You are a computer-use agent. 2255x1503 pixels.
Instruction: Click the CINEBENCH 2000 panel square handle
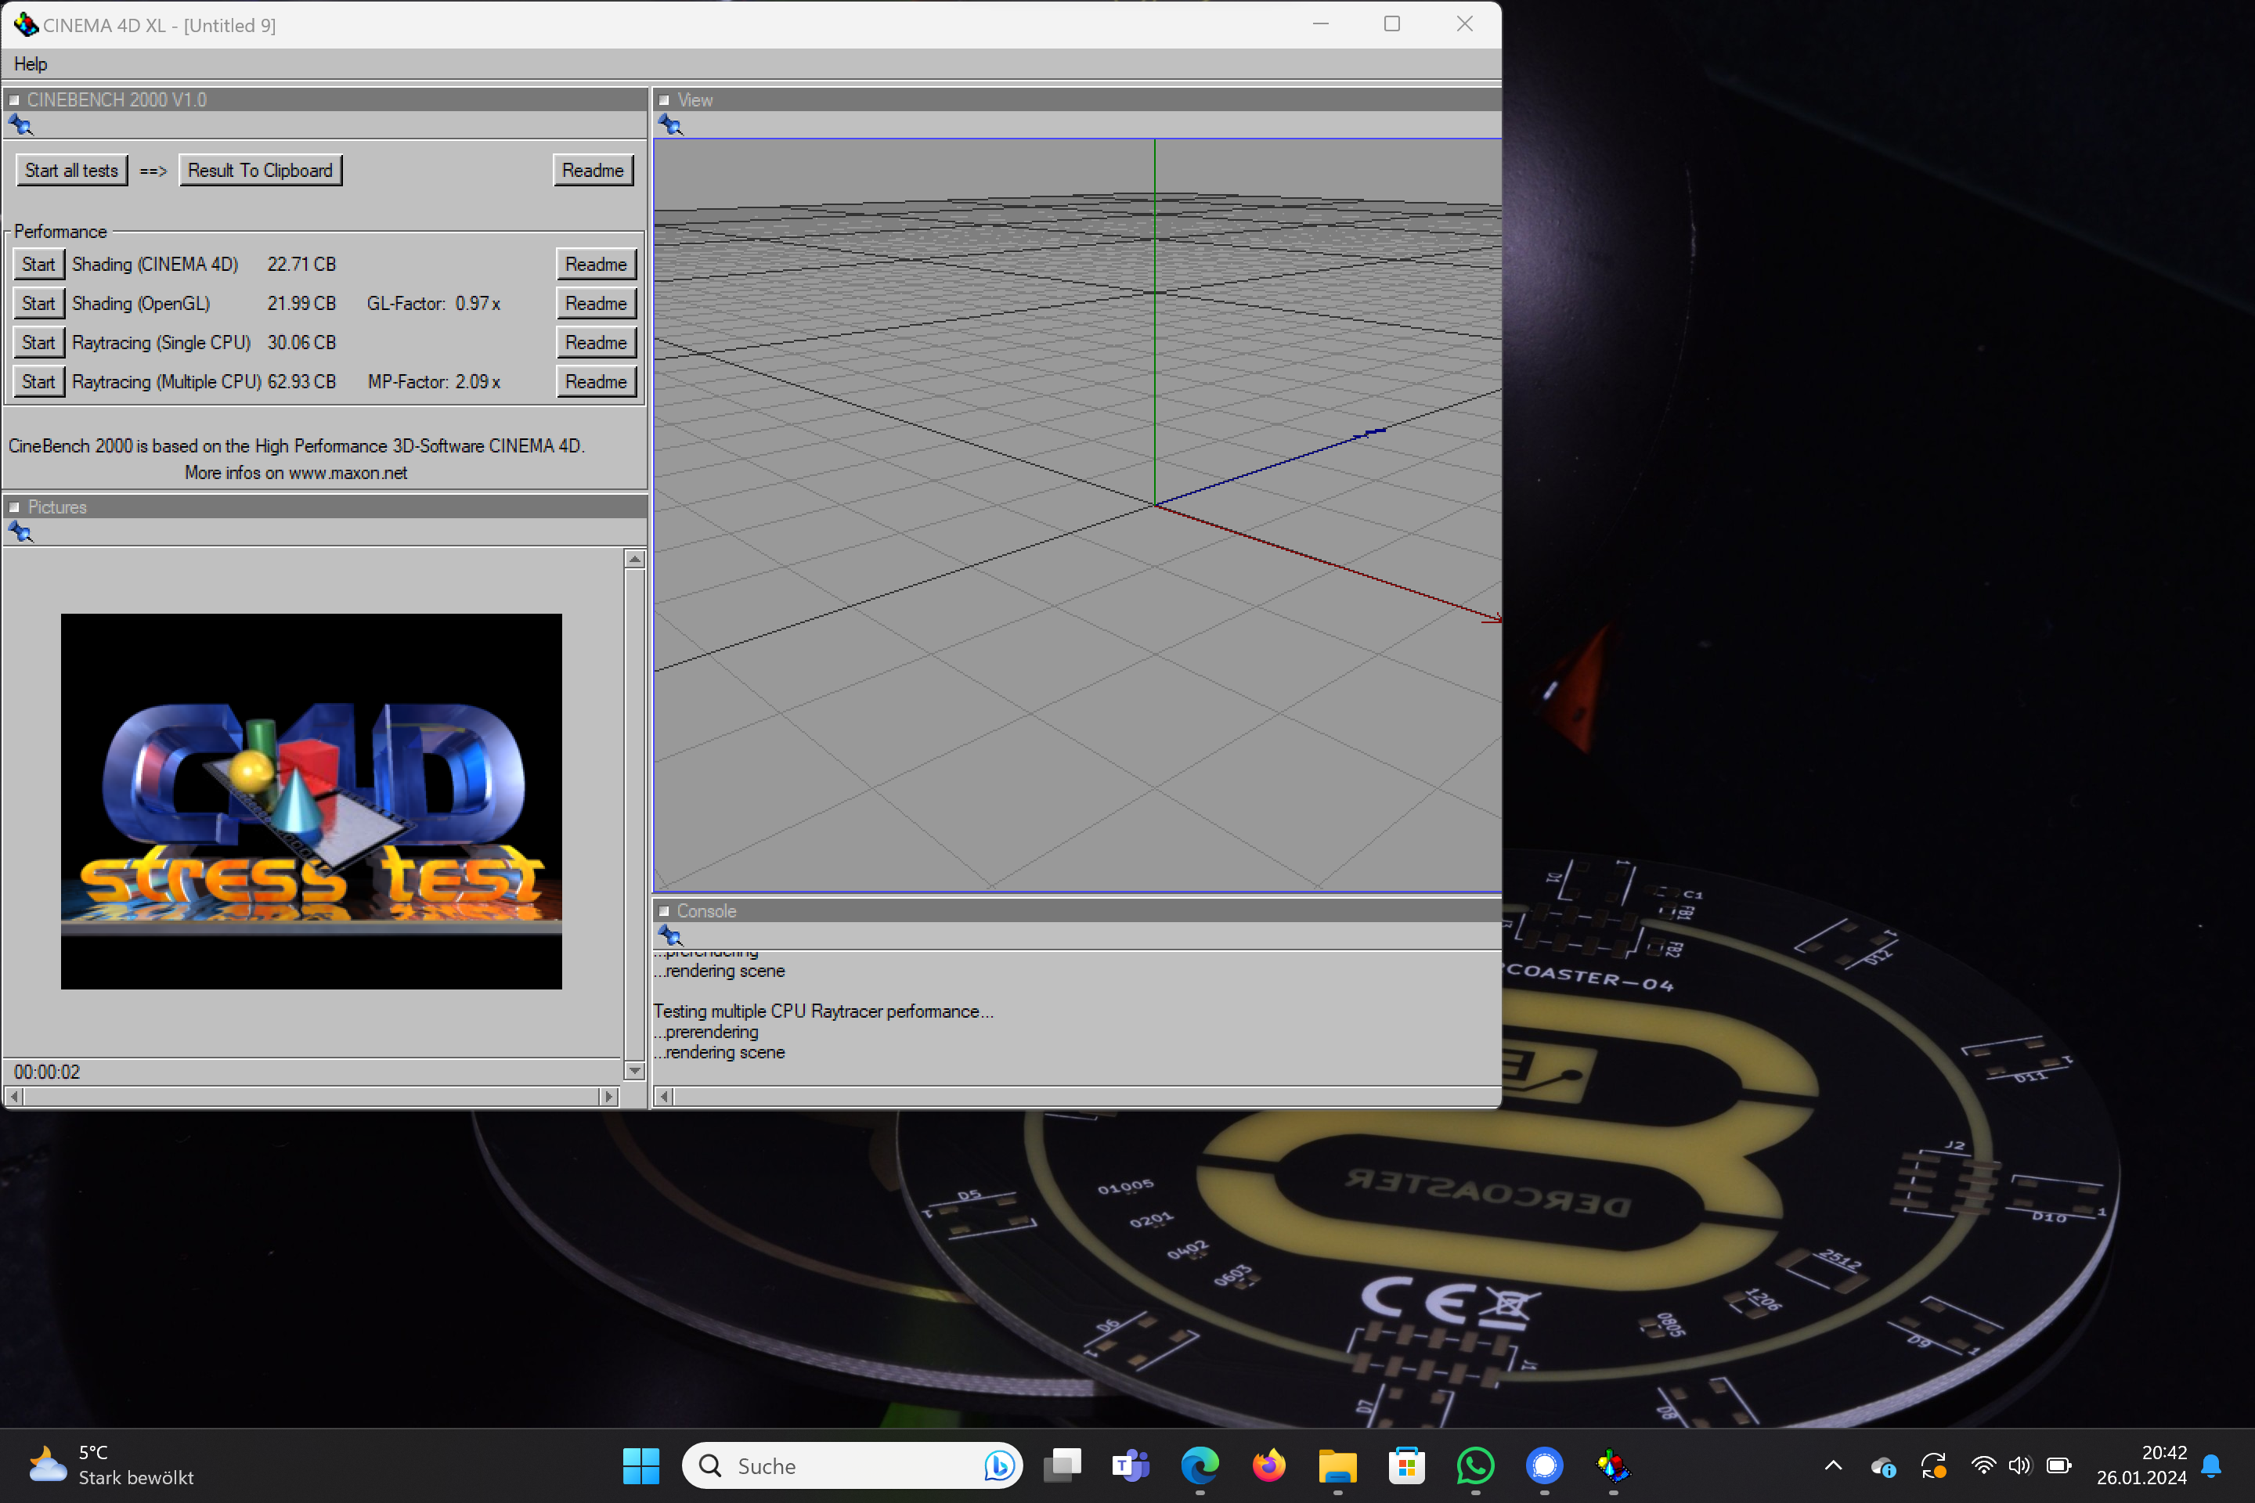[14, 99]
